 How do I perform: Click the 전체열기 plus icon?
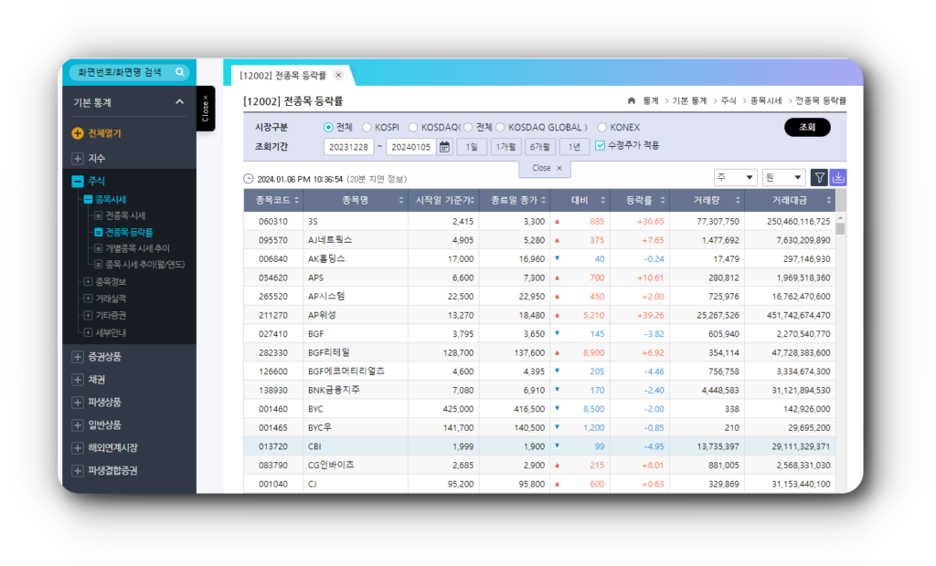78,133
